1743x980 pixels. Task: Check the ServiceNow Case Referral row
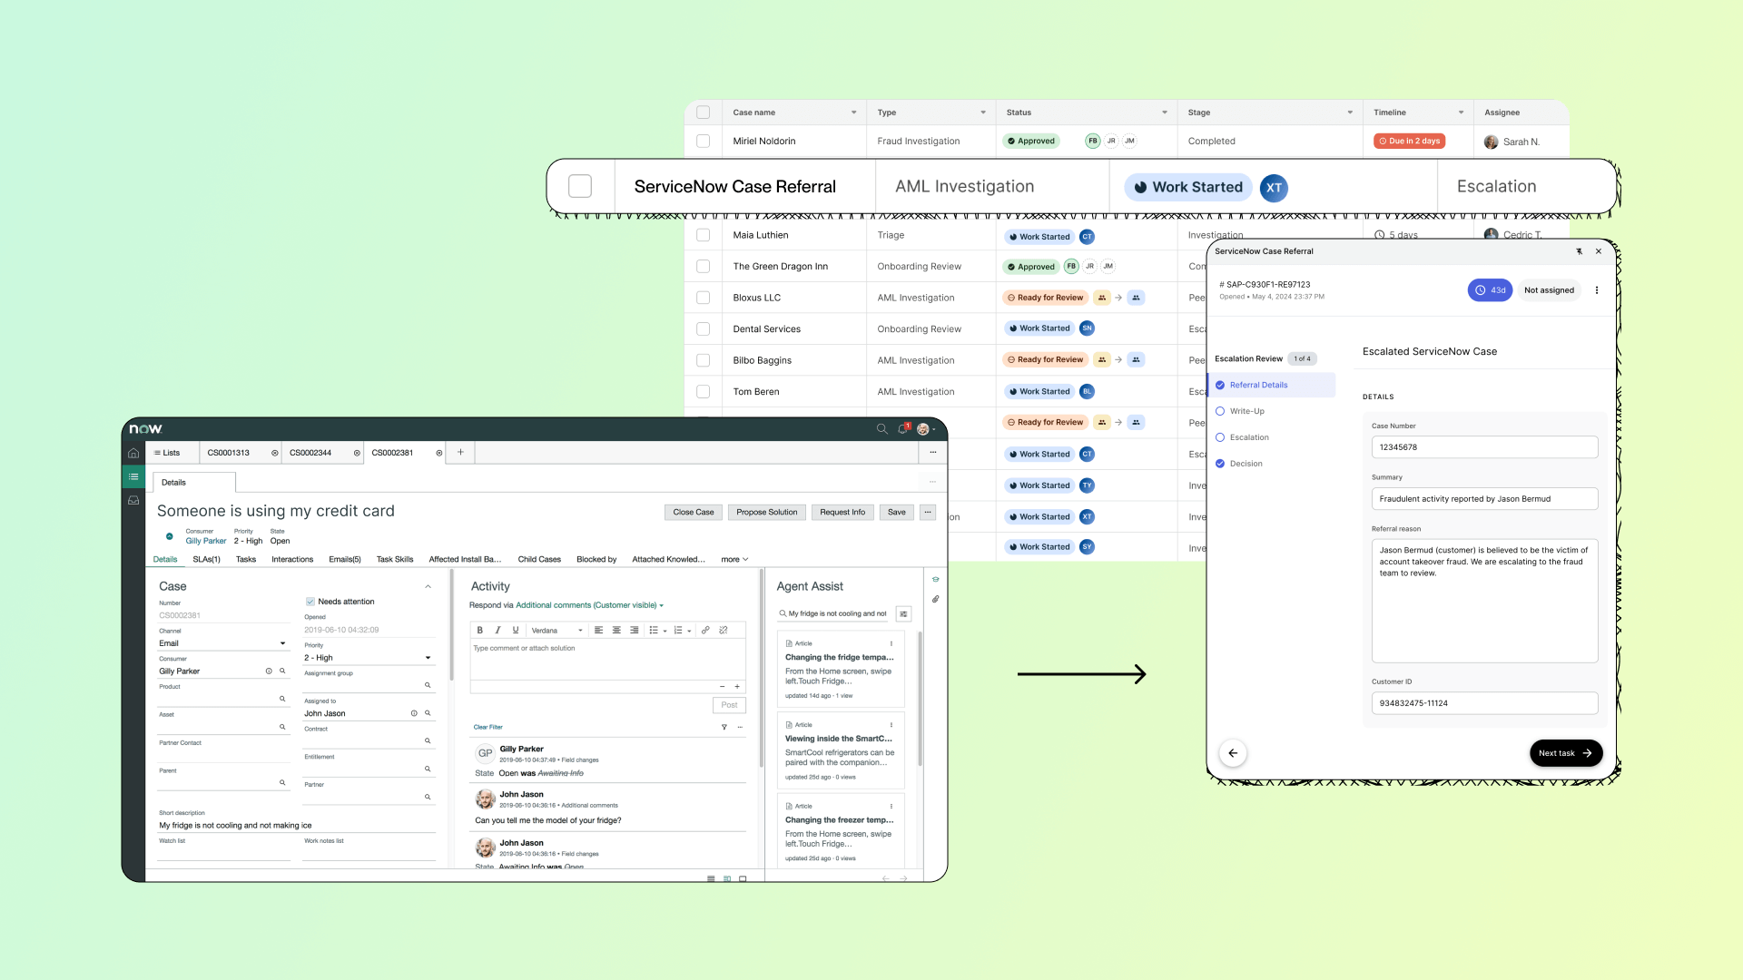point(580,186)
